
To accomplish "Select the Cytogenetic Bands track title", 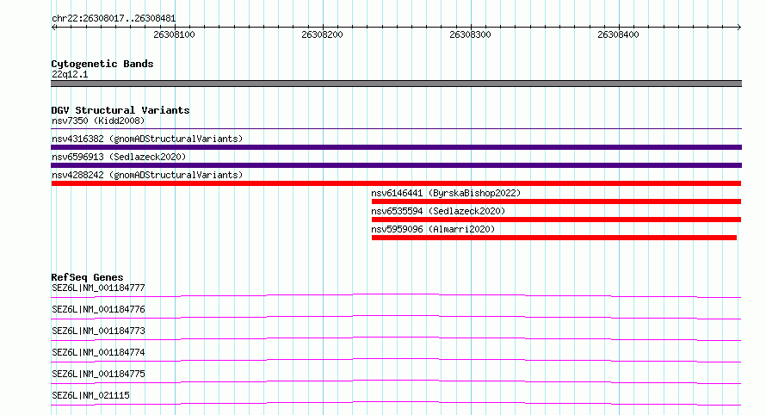I will [102, 64].
